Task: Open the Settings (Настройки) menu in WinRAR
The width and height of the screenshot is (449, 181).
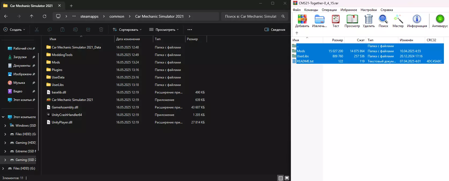Action: pos(368,10)
